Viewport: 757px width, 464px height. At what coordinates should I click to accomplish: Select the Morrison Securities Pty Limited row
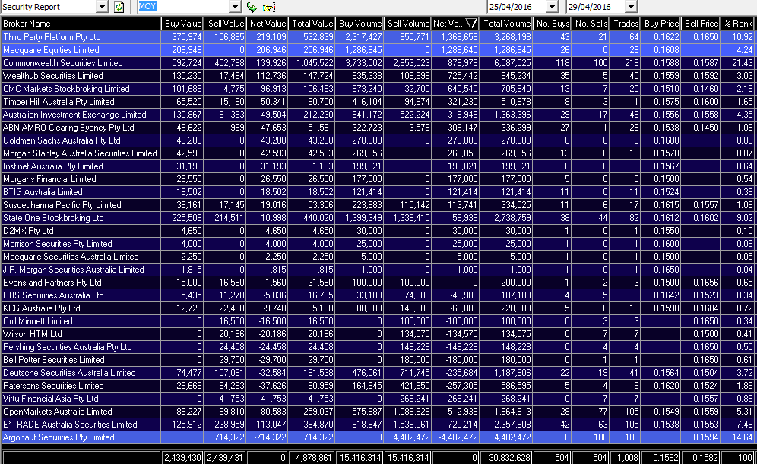378,244
